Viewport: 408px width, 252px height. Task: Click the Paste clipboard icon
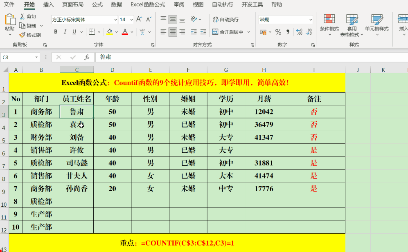tap(10, 20)
